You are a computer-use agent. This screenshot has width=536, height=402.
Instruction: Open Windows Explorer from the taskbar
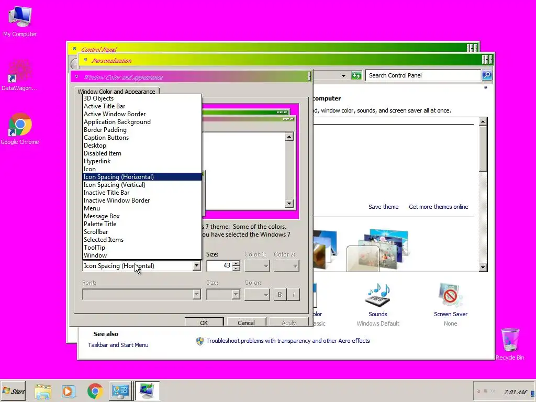tap(43, 391)
